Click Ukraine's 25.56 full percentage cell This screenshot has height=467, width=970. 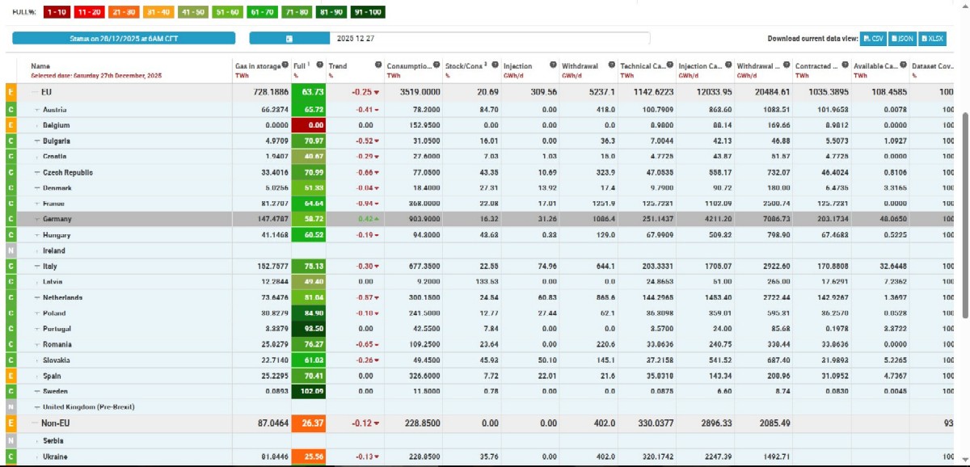click(310, 457)
